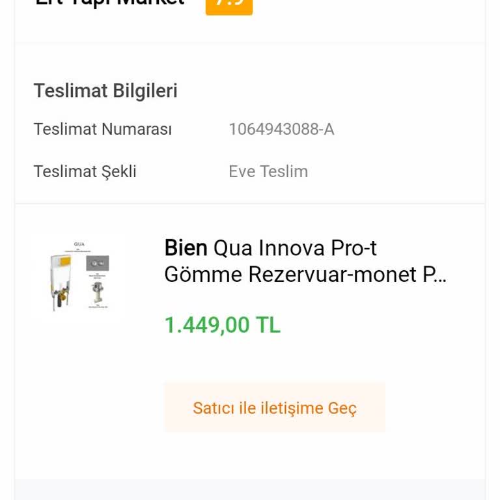Select delivery number 1064943088-A
The image size is (500, 500).
click(x=281, y=130)
